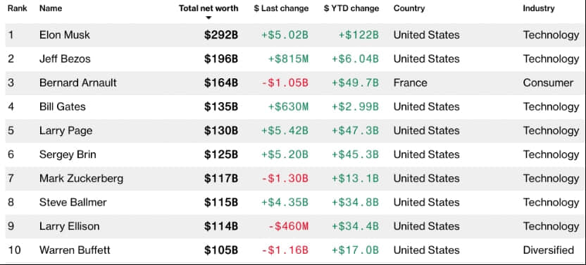Image resolution: width=586 pixels, height=265 pixels.
Task: Click the $ Last change column header
Action: click(281, 8)
